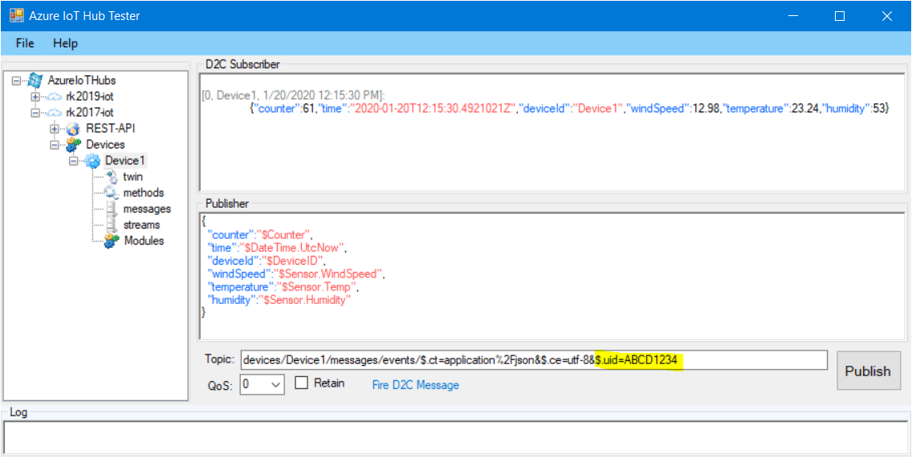912x458 pixels.
Task: Open the File menu
Action: [25, 43]
